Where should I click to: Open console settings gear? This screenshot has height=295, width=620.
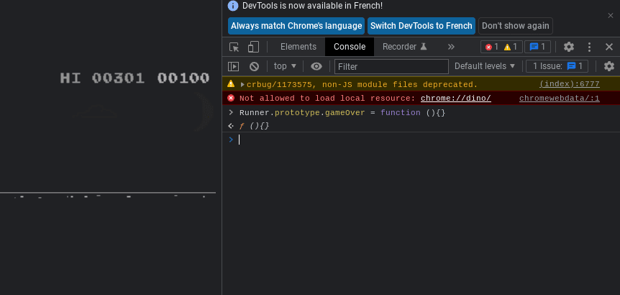pos(609,66)
